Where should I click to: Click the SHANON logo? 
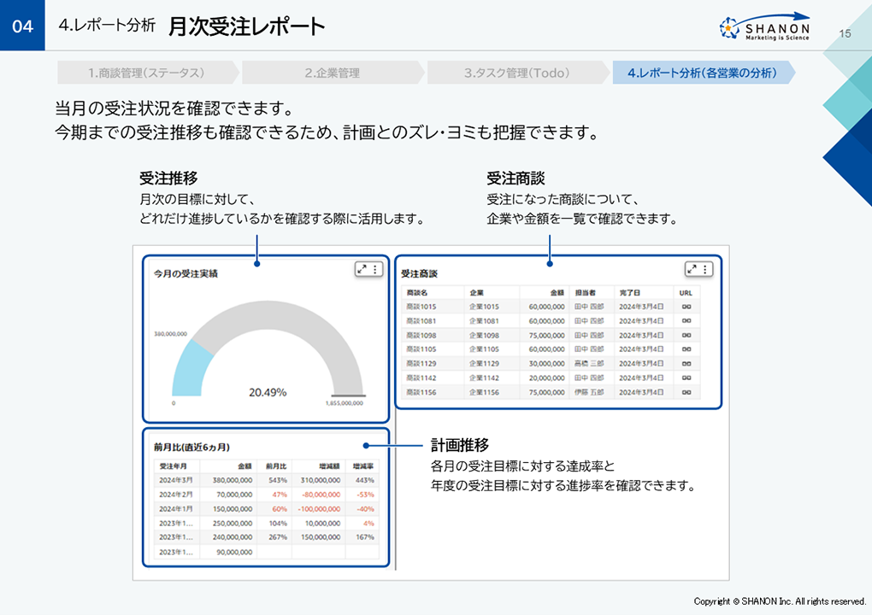pyautogui.click(x=764, y=26)
